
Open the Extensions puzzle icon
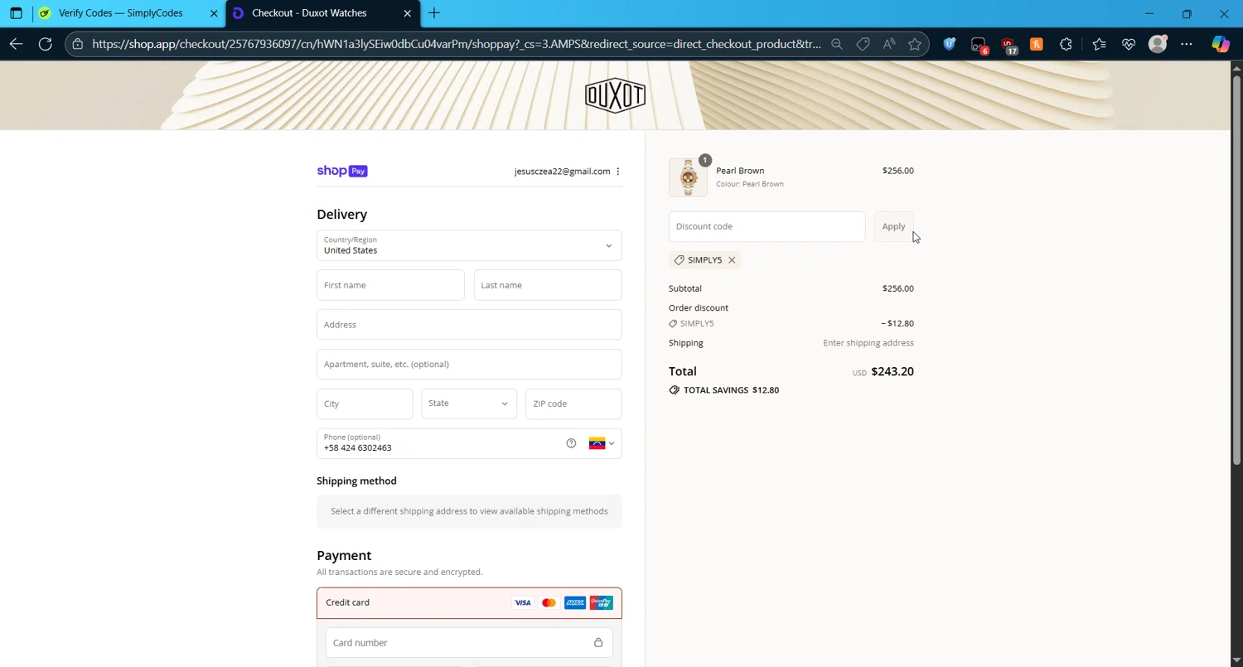tap(1066, 44)
